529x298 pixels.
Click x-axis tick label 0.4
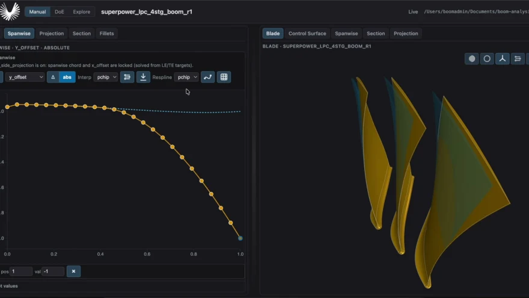click(x=100, y=254)
